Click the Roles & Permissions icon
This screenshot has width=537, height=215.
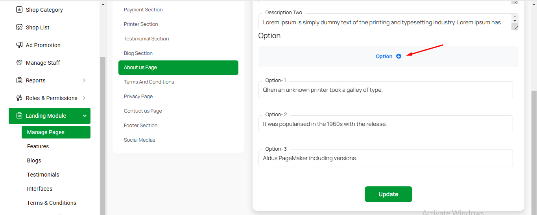19,98
